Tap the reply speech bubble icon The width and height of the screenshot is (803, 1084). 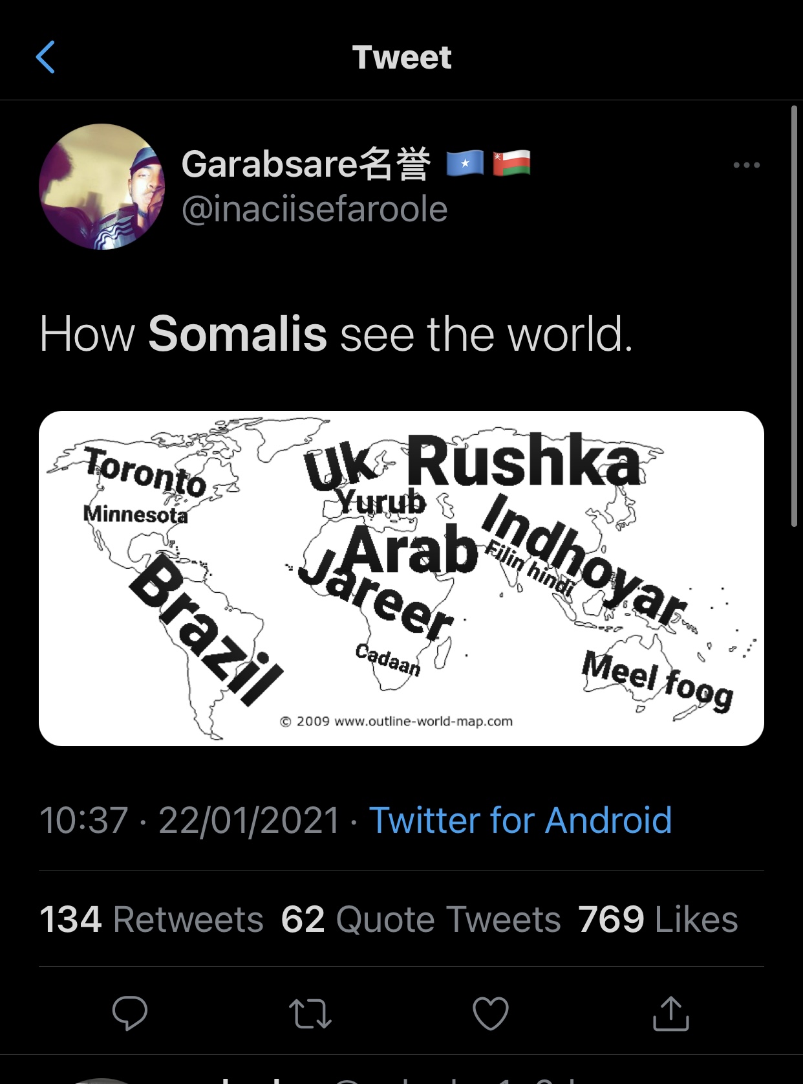130,1012
